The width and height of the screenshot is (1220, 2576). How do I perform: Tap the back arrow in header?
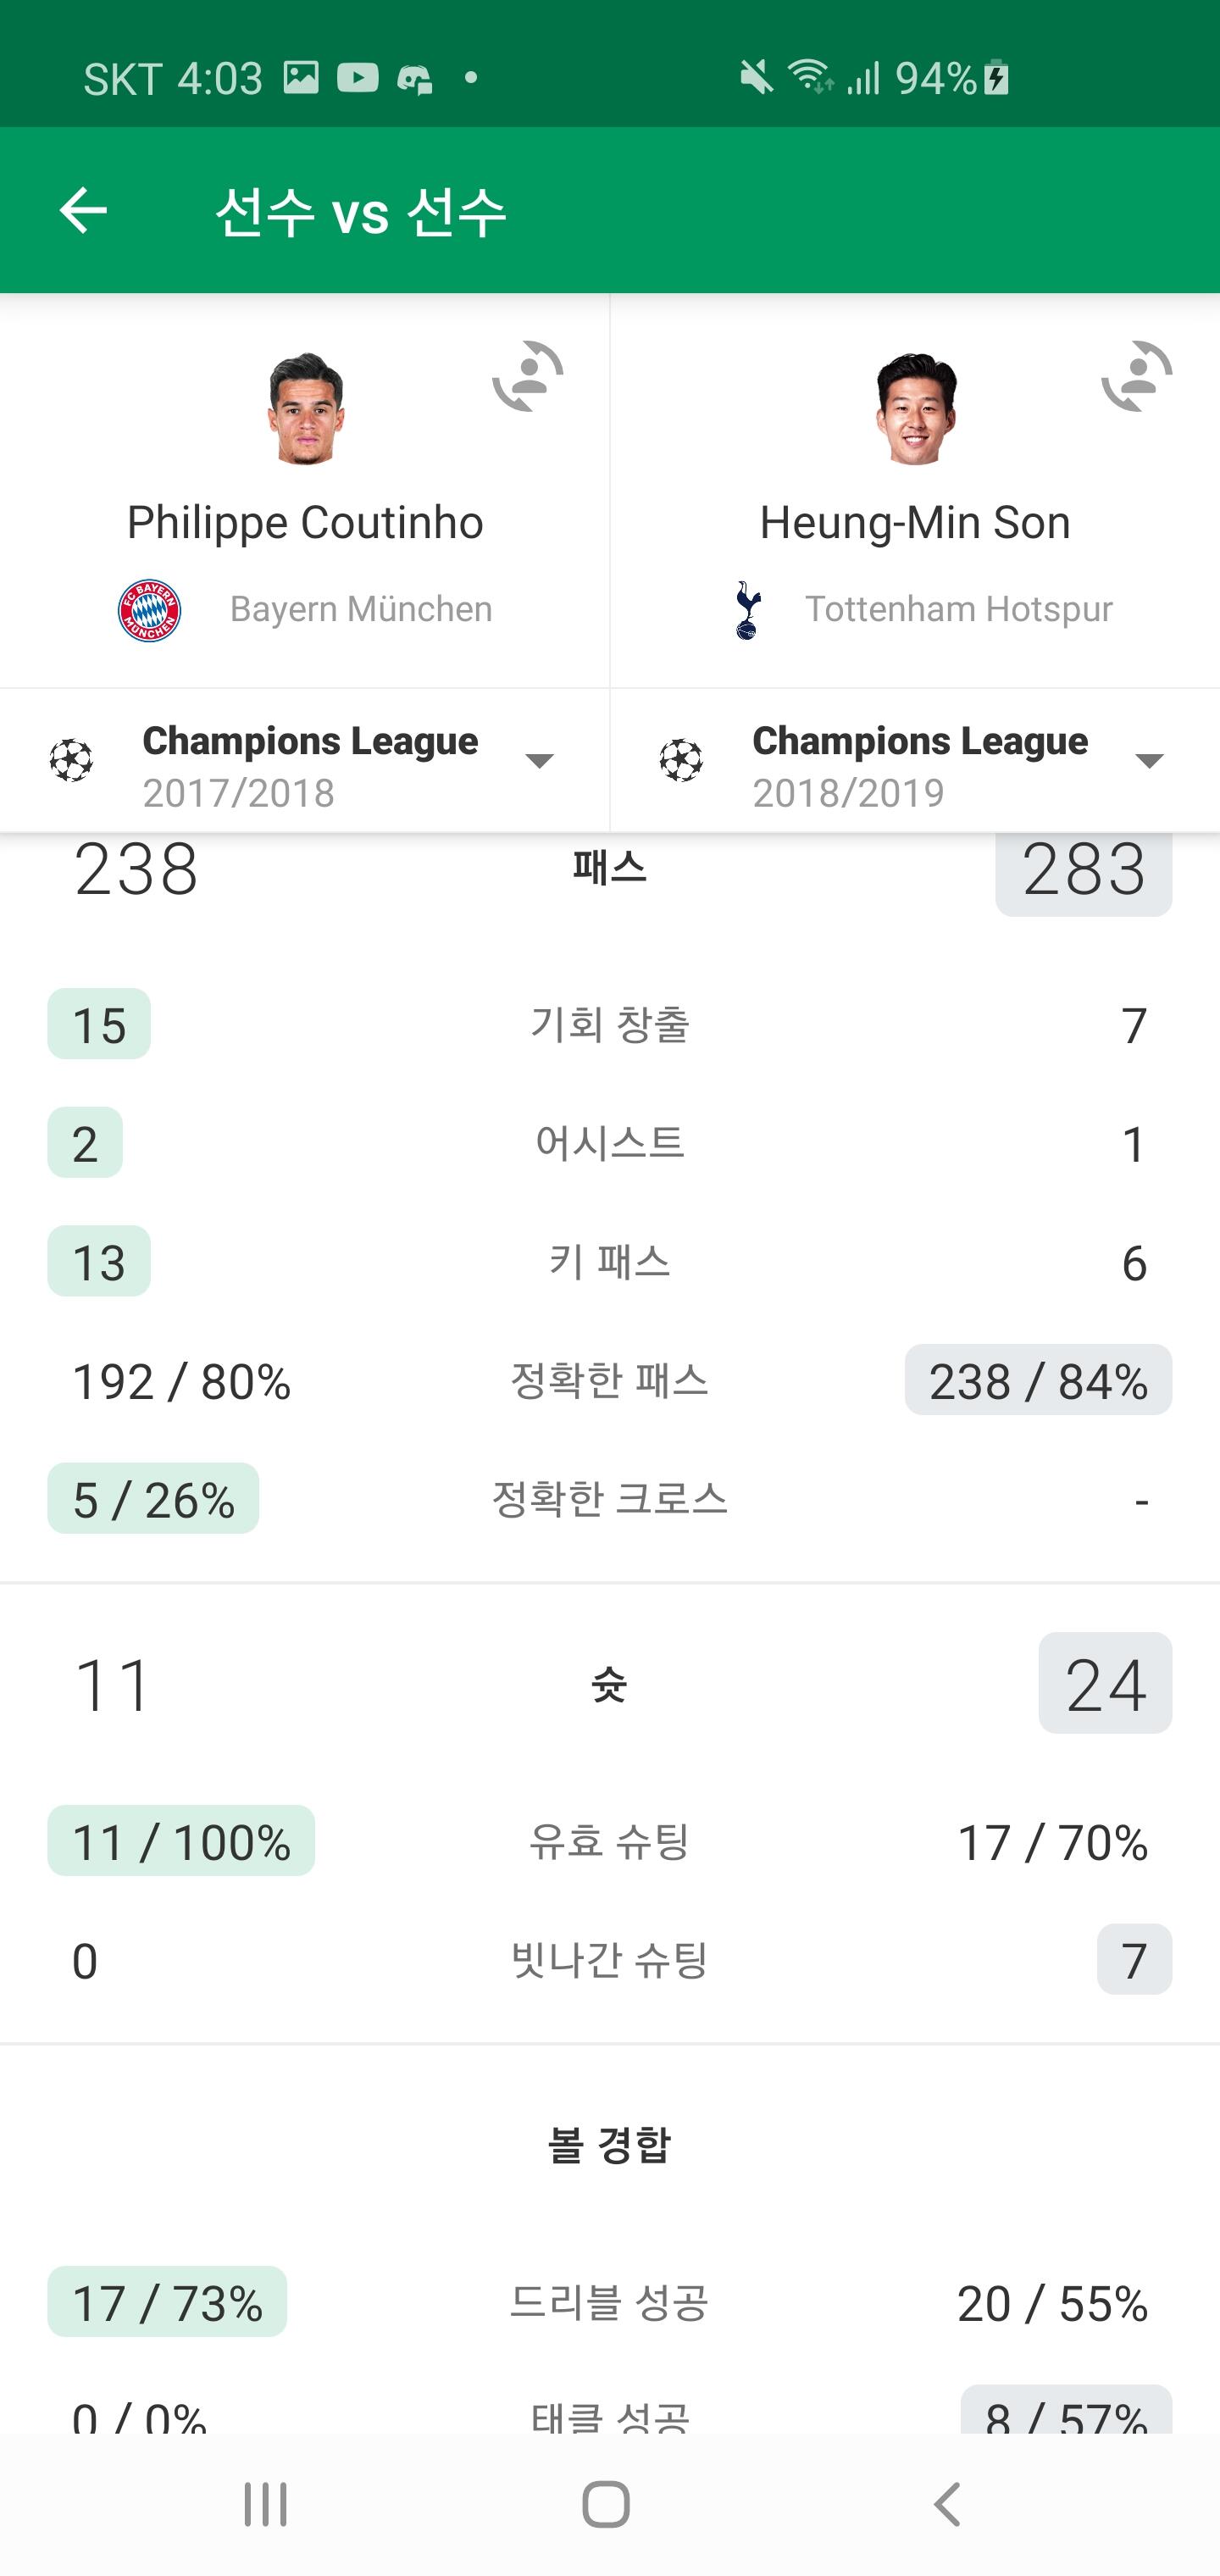pos(83,210)
